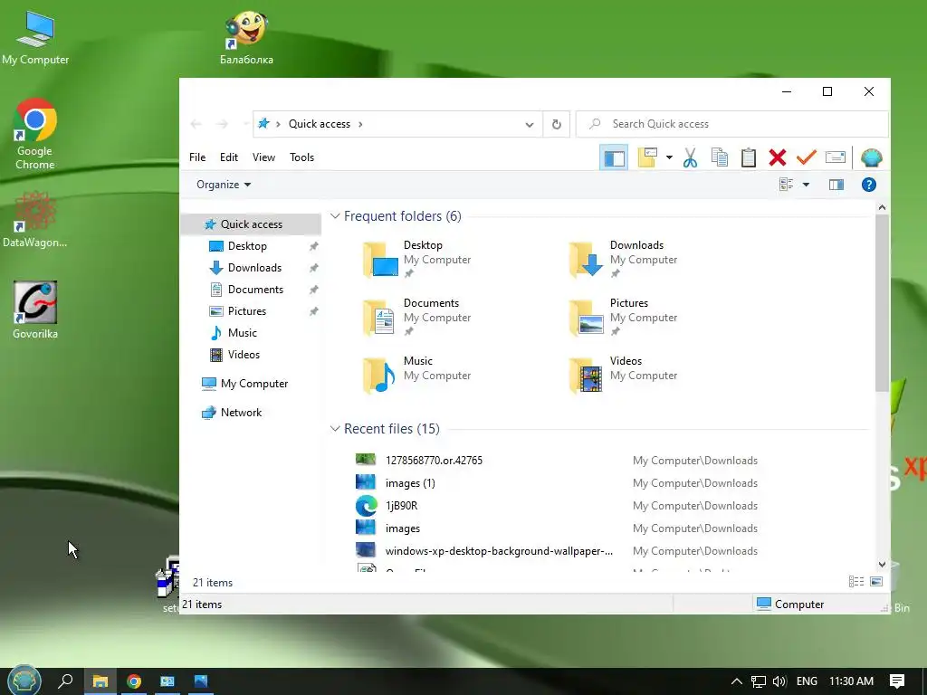Image resolution: width=927 pixels, height=695 pixels.
Task: Click the Back navigation arrow
Action: tap(196, 124)
